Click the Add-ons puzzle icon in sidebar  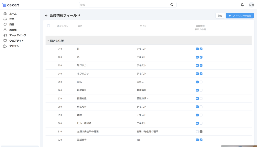click(x=5, y=46)
